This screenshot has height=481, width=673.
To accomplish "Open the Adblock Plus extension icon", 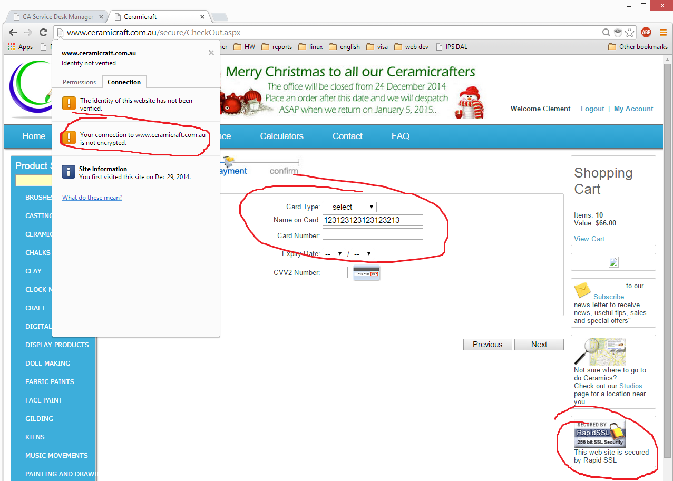I will (646, 33).
